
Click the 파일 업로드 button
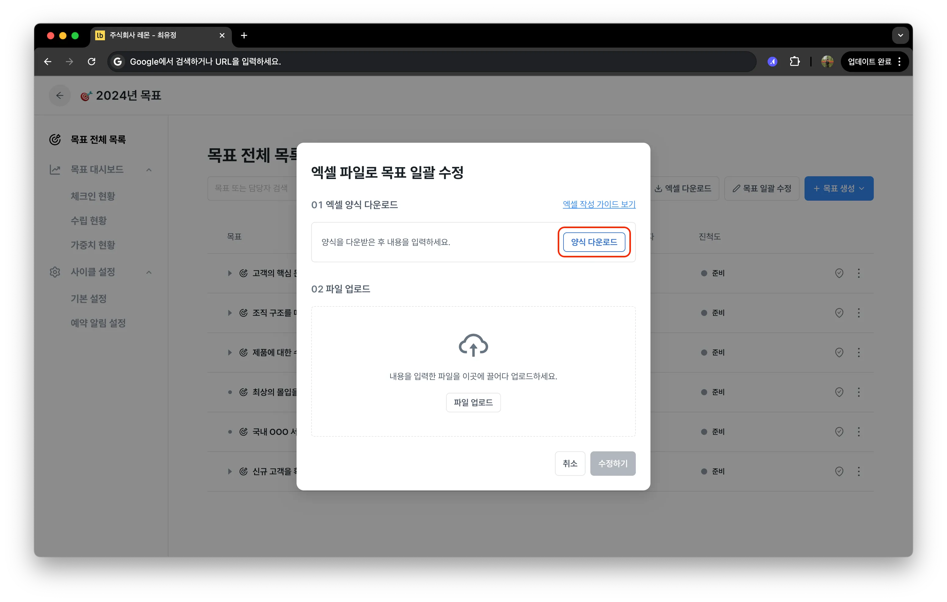(473, 402)
